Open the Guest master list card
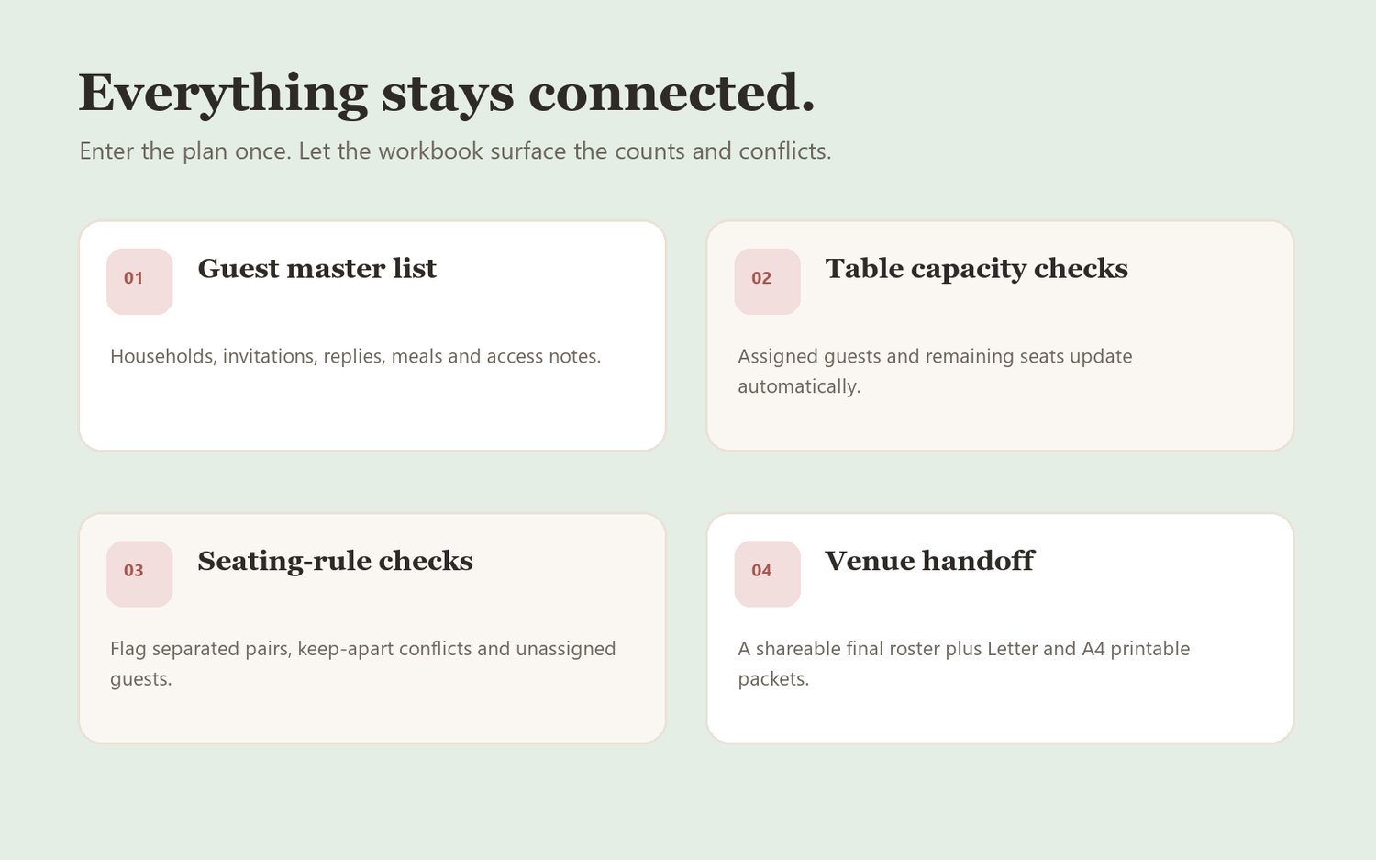 coord(372,336)
